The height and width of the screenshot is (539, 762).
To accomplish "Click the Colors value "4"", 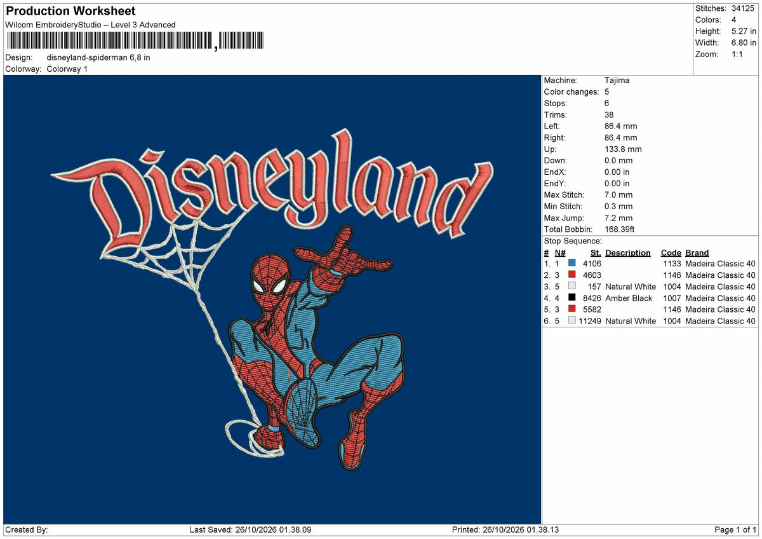I will 734,20.
